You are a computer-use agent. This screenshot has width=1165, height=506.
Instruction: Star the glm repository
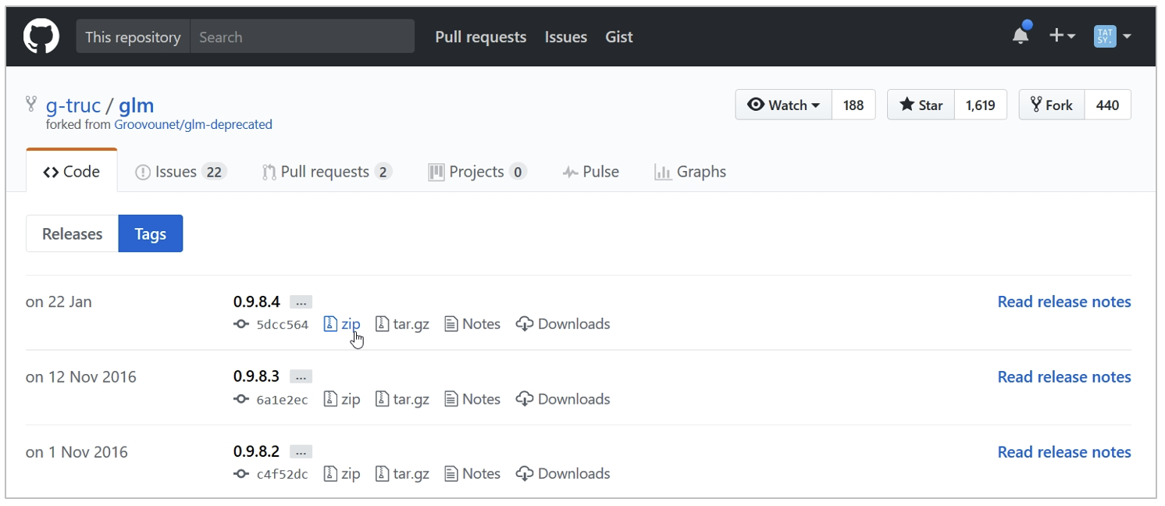(921, 105)
